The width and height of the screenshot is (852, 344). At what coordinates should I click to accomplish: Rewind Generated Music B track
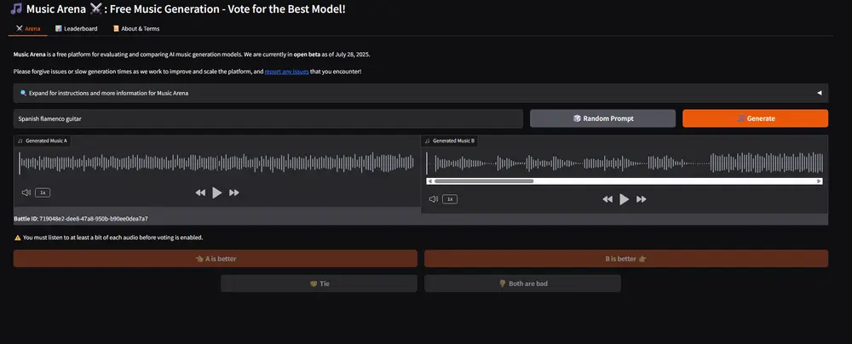[x=607, y=198]
